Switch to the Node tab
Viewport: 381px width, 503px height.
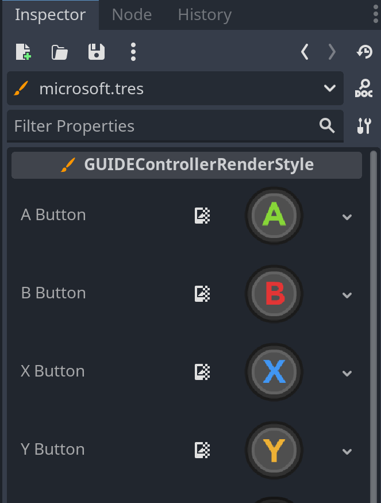(x=131, y=14)
